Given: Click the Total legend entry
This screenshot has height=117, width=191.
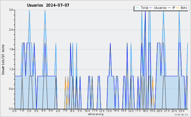Looking at the screenshot, I should [x=142, y=8].
